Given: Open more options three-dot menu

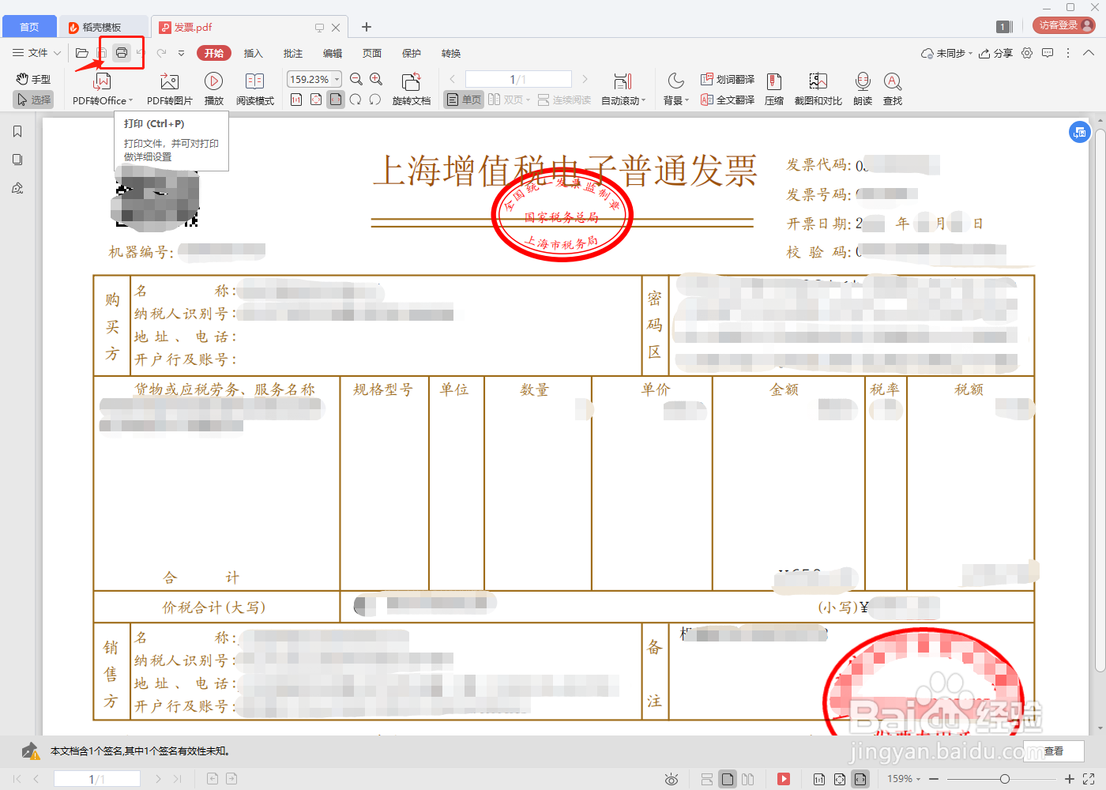Looking at the screenshot, I should [x=1068, y=53].
